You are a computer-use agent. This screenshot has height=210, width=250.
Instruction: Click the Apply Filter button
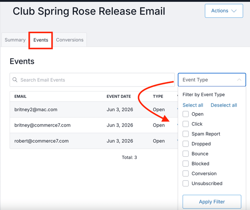pyautogui.click(x=212, y=202)
